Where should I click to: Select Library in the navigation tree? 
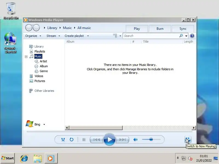click(39, 46)
